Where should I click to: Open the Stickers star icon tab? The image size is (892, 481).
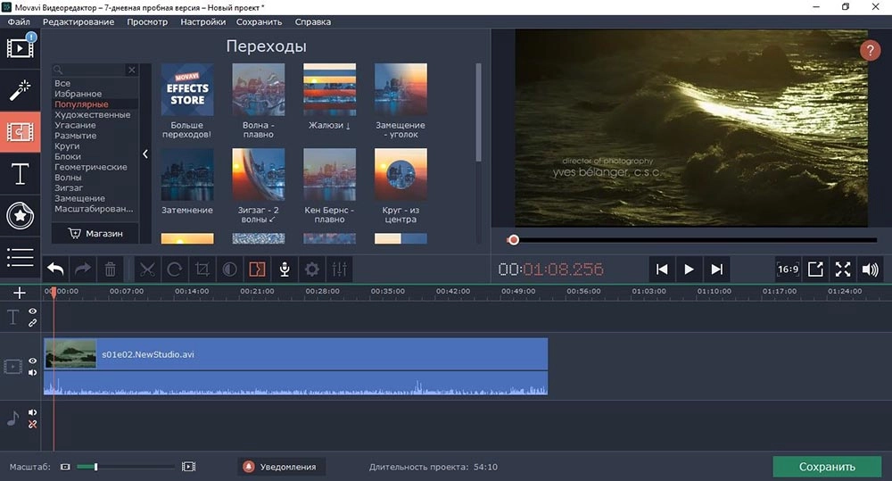click(x=20, y=215)
